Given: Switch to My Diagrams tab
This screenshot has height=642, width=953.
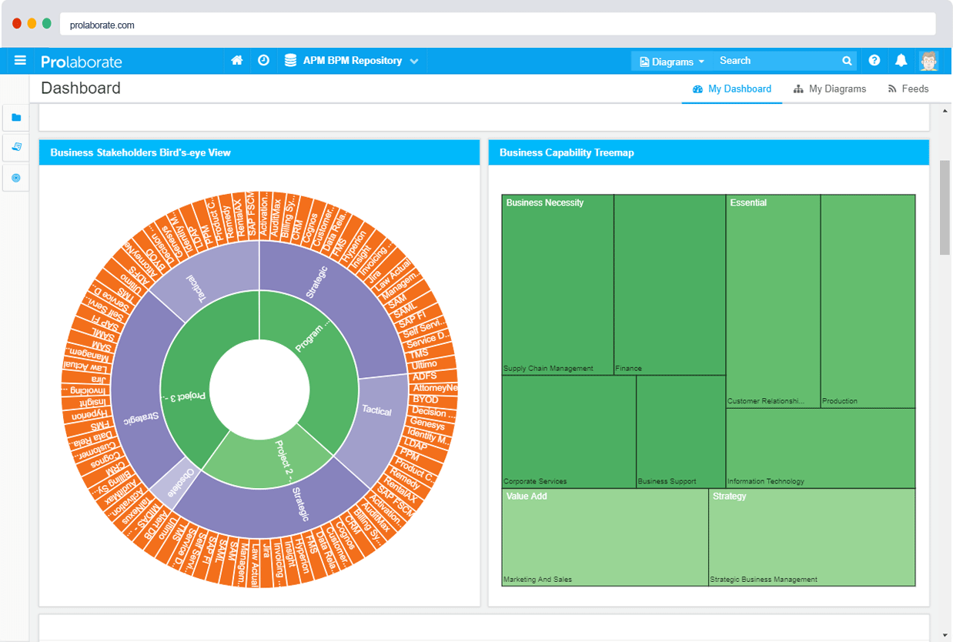Looking at the screenshot, I should tap(830, 89).
